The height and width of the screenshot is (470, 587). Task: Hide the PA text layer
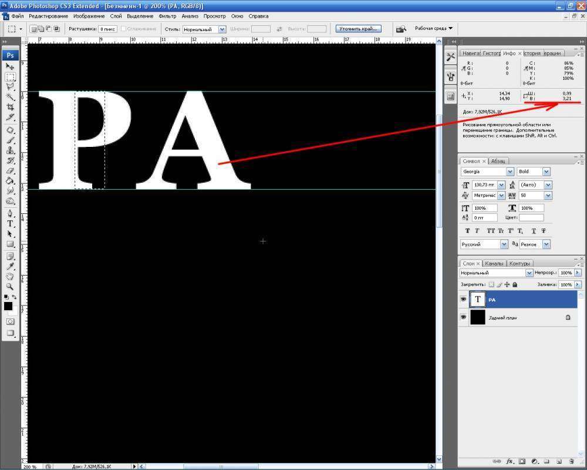coord(463,300)
